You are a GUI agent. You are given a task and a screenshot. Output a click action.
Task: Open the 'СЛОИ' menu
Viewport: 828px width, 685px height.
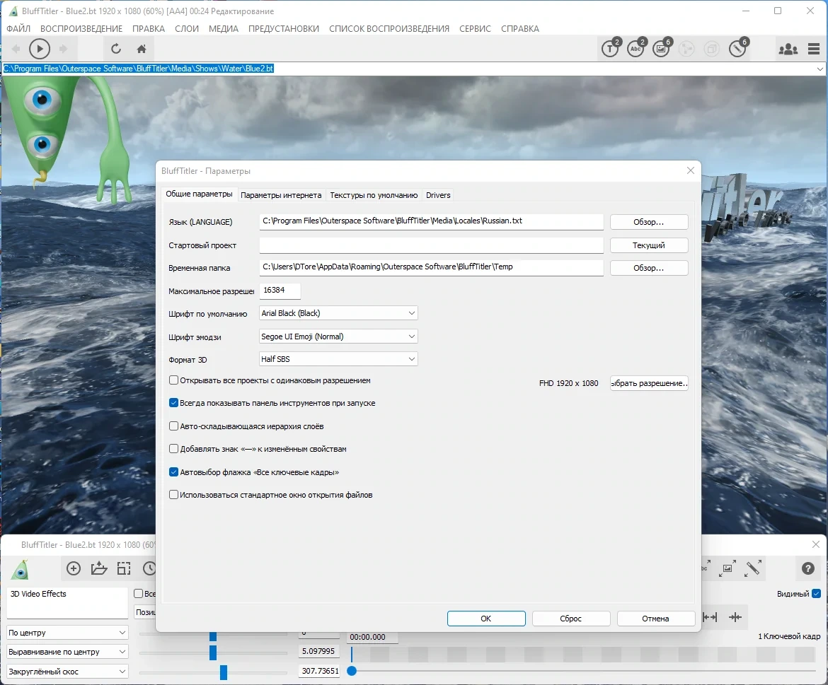click(187, 28)
